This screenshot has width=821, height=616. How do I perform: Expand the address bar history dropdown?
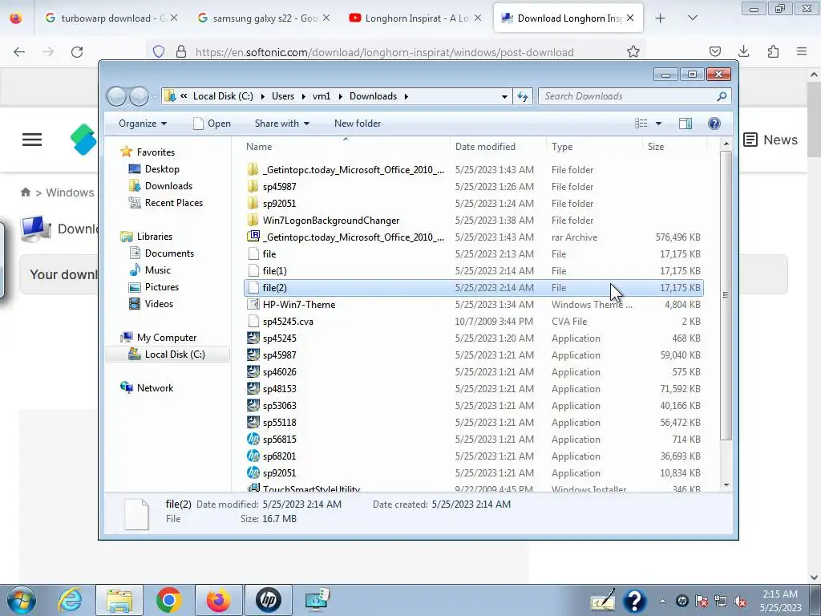point(504,96)
